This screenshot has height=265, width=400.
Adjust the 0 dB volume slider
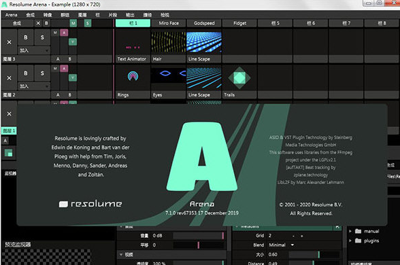pyautogui.click(x=198, y=236)
